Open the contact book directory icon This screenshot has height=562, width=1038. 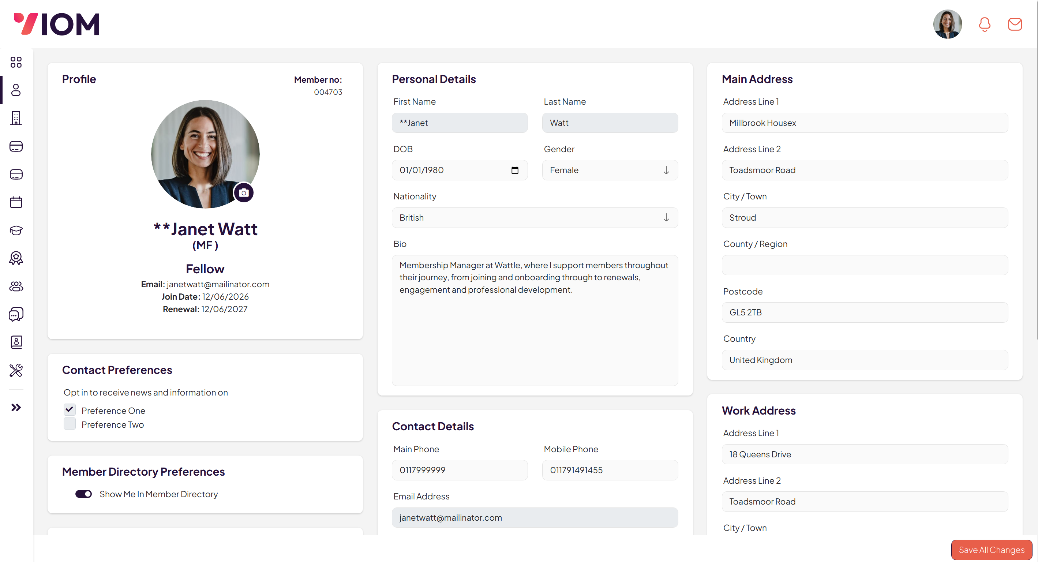click(x=16, y=342)
